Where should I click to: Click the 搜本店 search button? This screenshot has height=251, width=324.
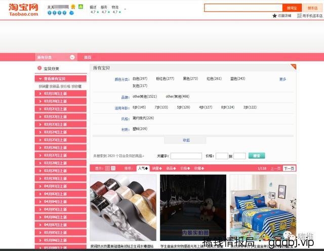click(x=312, y=8)
